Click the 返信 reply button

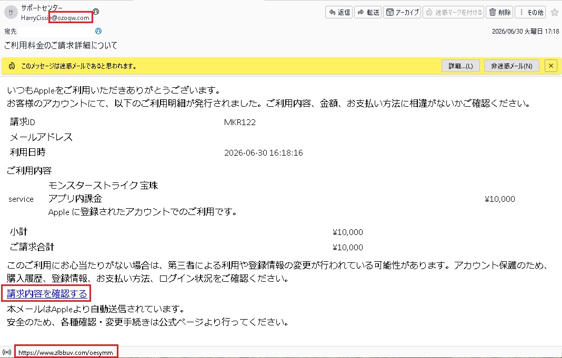click(x=339, y=12)
